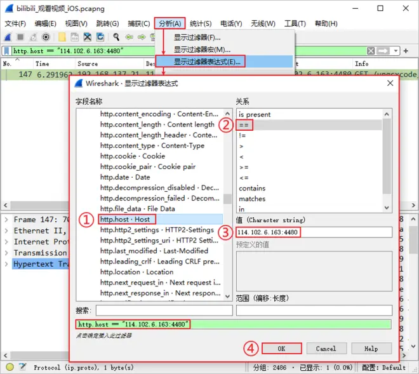
Task: Open the 视图(V) menu
Action: pyautogui.click(x=76, y=23)
